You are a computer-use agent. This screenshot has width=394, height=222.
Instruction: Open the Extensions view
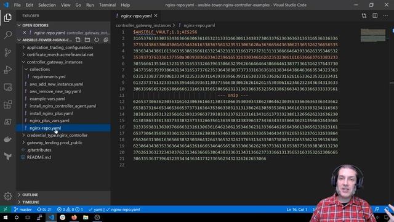(x=7, y=104)
